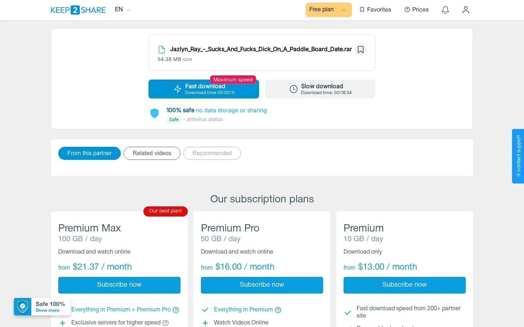This screenshot has height=327, width=524.
Task: Bookmark the file with the favorite icon
Action: point(361,49)
